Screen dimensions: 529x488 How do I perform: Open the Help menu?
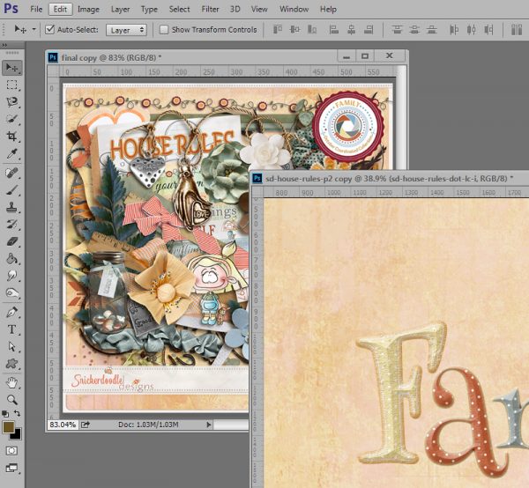(328, 9)
